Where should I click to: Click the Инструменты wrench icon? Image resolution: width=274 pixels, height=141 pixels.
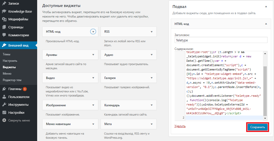point(4,105)
